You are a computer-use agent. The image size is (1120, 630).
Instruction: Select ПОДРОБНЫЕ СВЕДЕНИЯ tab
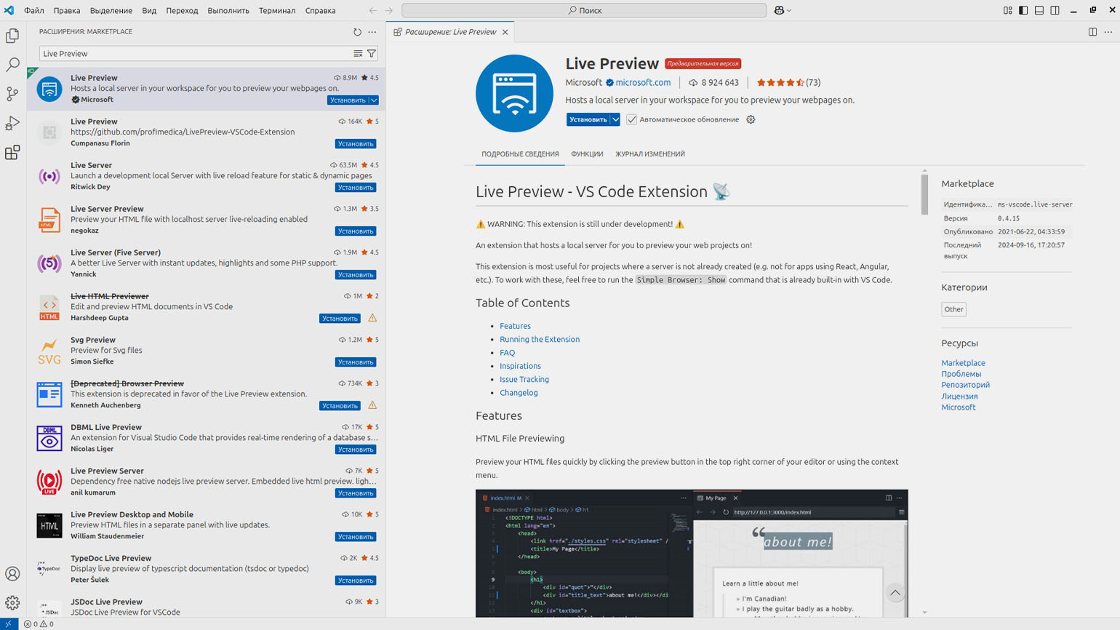coord(520,154)
